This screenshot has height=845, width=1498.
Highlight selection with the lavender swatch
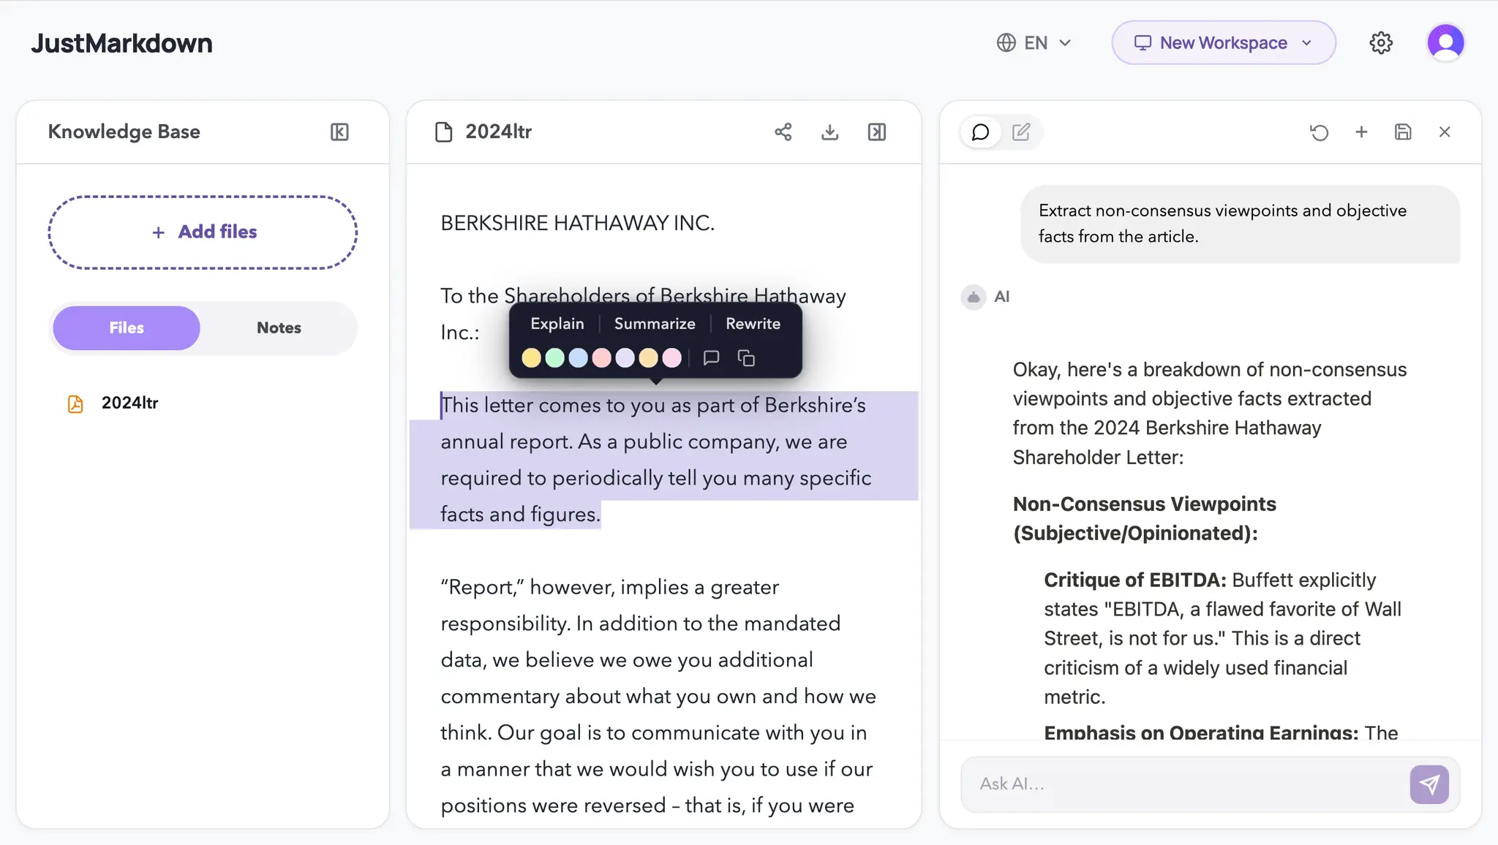625,358
